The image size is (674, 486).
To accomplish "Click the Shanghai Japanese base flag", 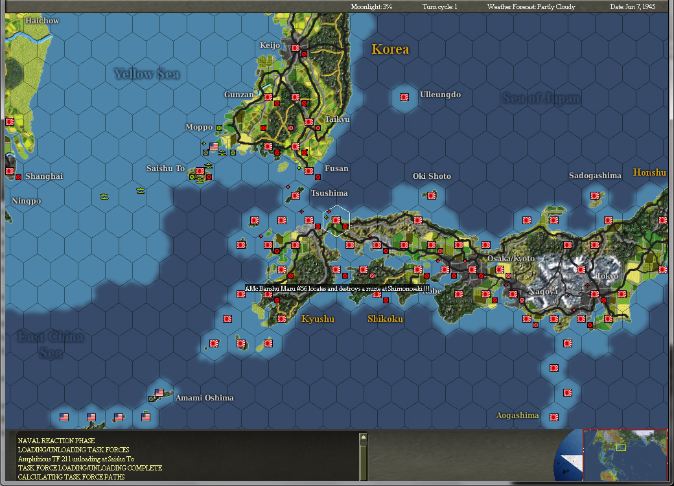I will [x=10, y=171].
